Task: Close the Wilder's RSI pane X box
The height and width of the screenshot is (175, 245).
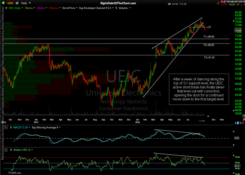Action: 6,150
